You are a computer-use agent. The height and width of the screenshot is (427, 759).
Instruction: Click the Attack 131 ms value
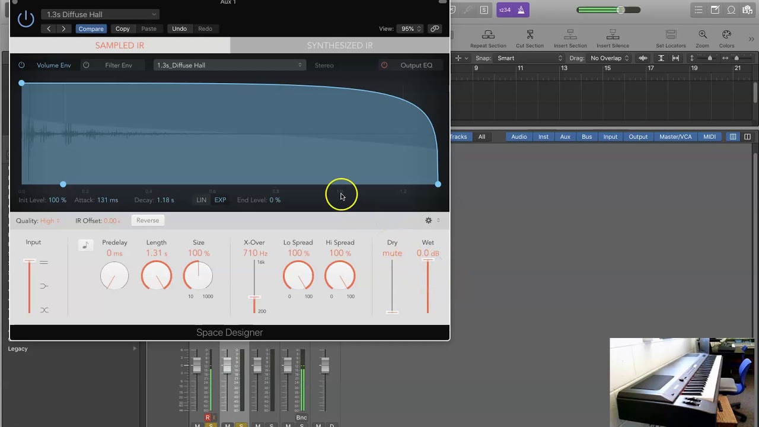coord(107,200)
